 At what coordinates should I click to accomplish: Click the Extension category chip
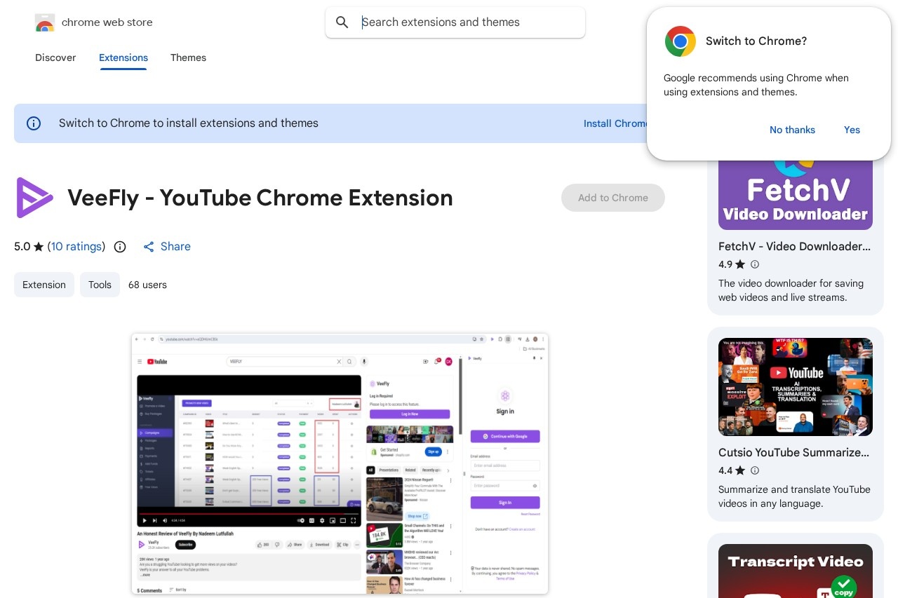pos(44,285)
